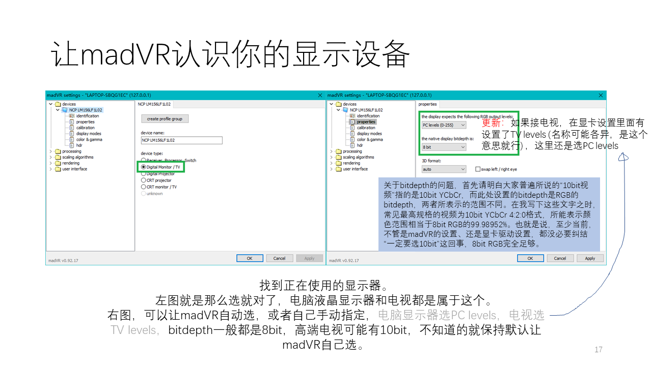Open the identification page icon in right window

pyautogui.click(x=352, y=116)
